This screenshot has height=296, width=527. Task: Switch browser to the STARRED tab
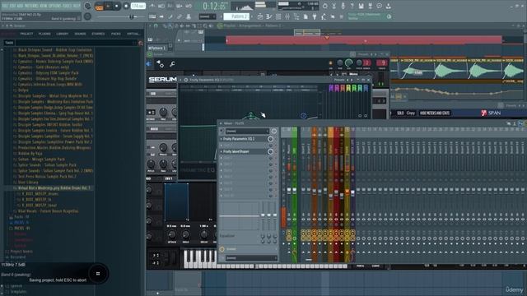pyautogui.click(x=98, y=34)
